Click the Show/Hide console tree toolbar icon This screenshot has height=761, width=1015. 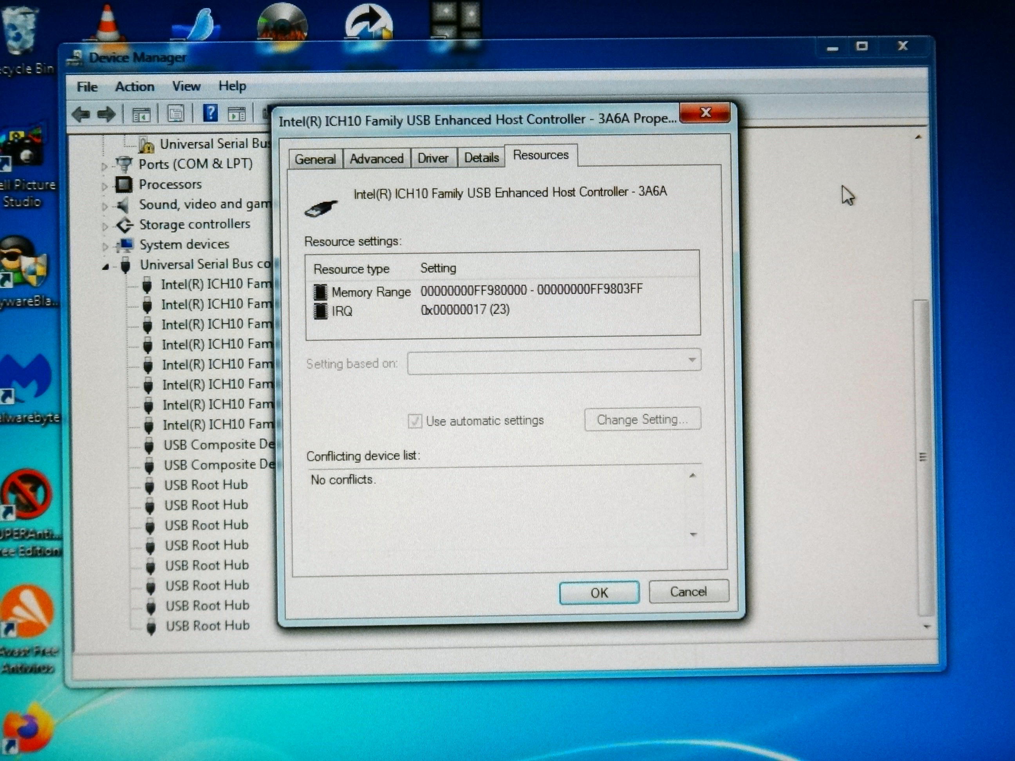141,115
